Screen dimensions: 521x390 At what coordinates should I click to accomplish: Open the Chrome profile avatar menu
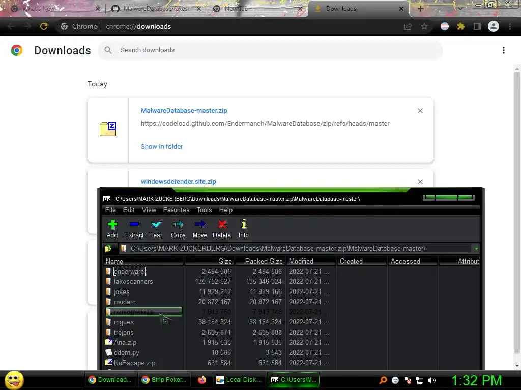(x=494, y=26)
